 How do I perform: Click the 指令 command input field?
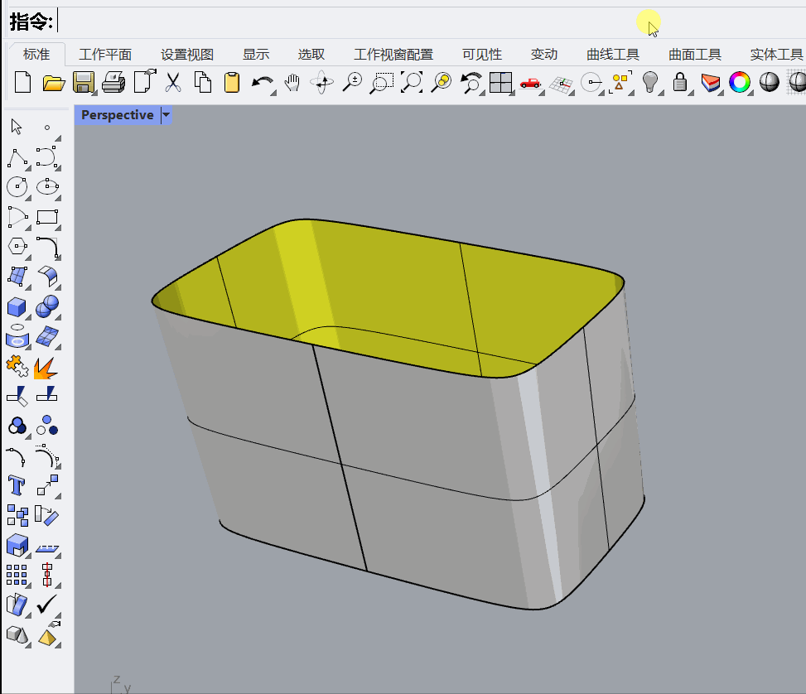[x=431, y=22]
